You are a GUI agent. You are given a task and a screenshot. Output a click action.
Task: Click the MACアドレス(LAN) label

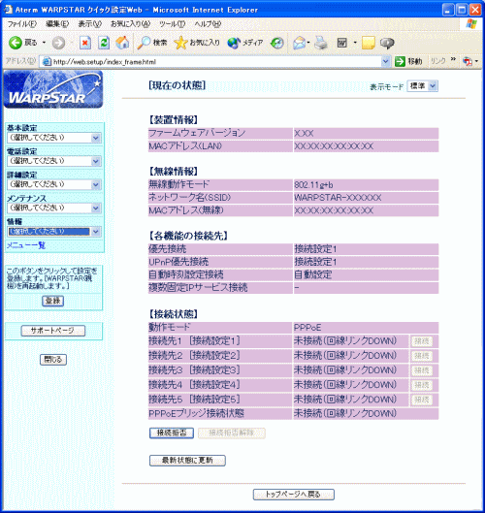pos(185,145)
